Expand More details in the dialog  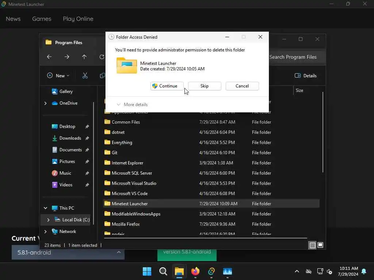tap(132, 105)
